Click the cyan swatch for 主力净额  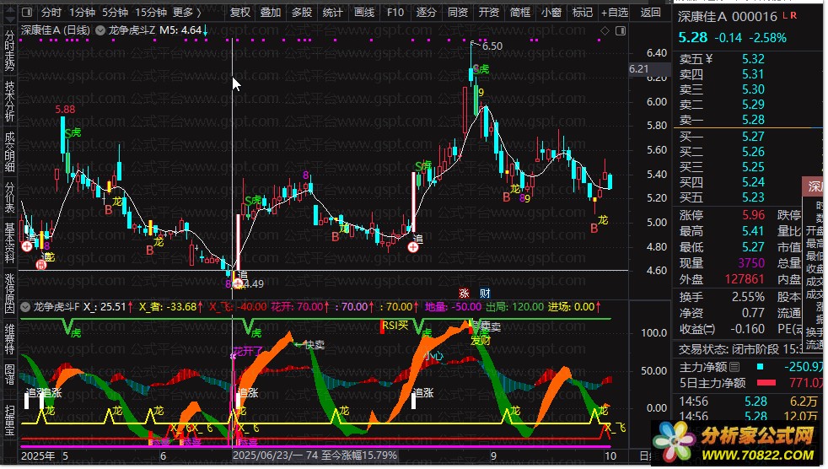pos(760,367)
